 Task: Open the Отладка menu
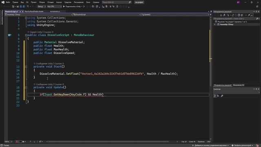[51, 2]
